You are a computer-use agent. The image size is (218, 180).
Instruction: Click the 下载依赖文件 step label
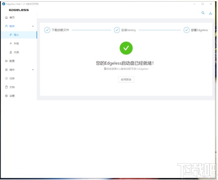coord(60,30)
